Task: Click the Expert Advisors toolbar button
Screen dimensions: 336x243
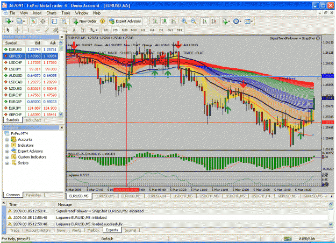Action: pyautogui.click(x=125, y=21)
